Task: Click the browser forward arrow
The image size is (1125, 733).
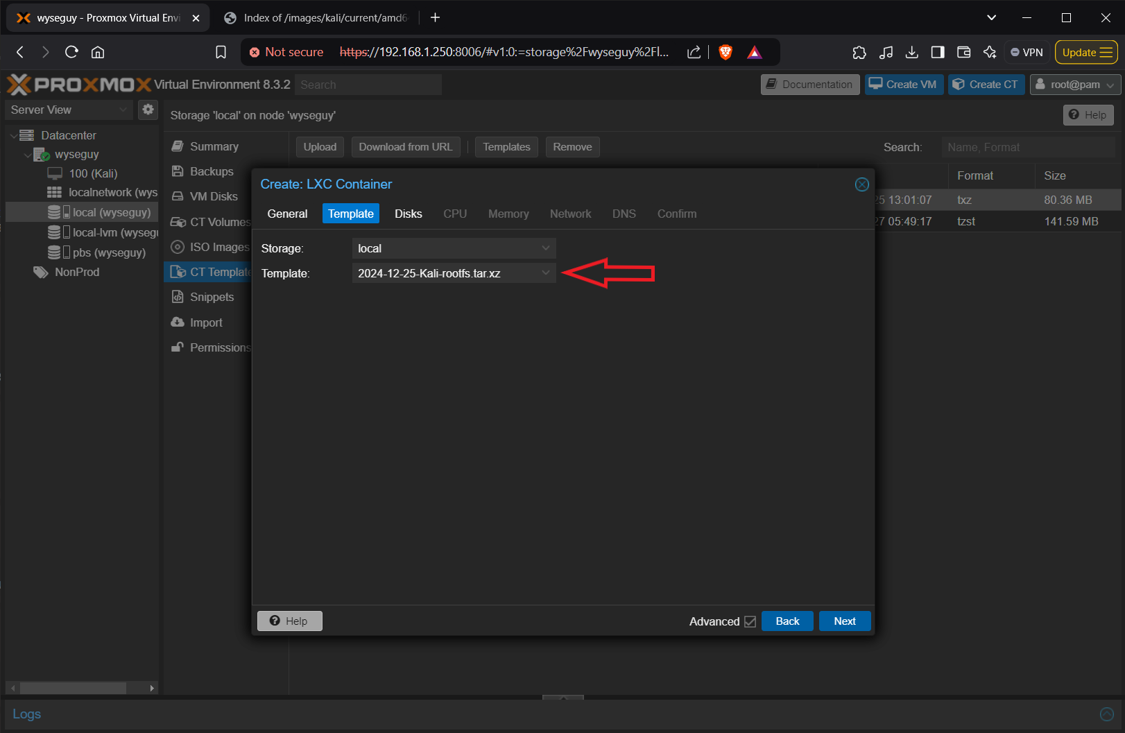Action: tap(45, 52)
